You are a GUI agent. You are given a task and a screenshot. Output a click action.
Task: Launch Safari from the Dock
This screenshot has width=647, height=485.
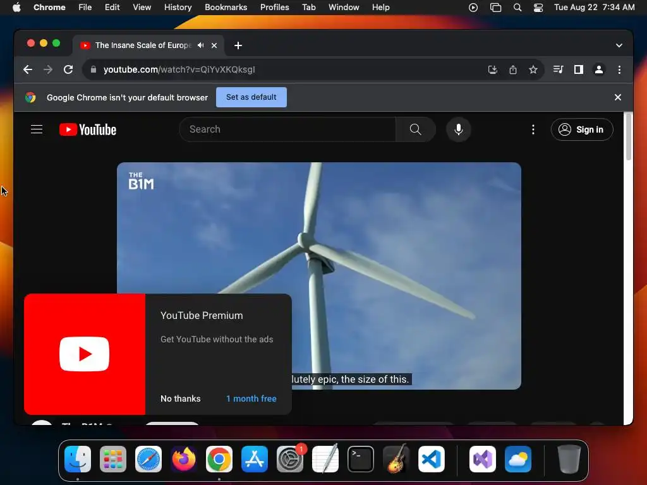[x=148, y=459]
